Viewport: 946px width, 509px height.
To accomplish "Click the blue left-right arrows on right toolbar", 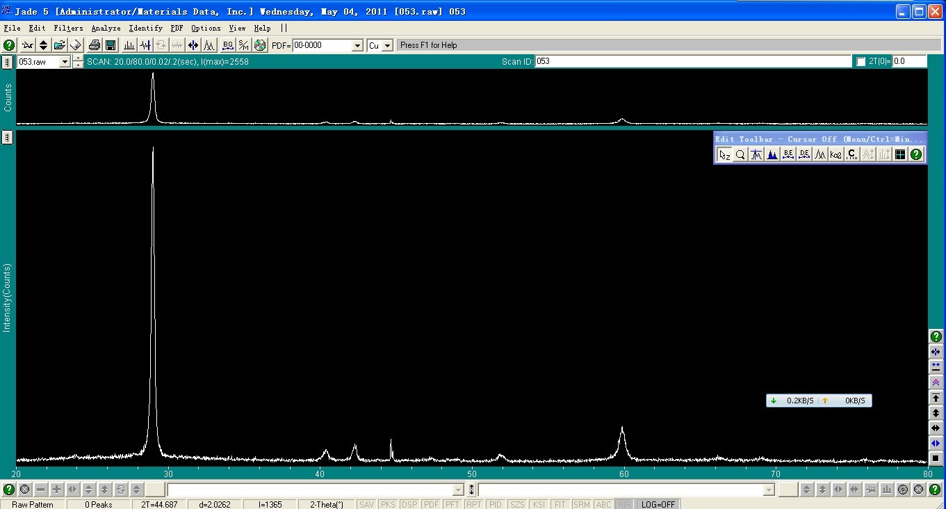I will 936,443.
